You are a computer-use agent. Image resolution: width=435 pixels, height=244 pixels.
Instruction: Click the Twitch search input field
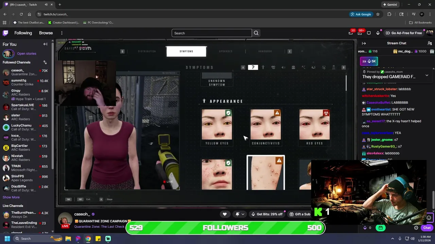tap(212, 33)
